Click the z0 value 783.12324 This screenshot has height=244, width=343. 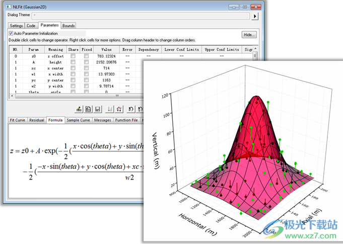[x=106, y=56]
